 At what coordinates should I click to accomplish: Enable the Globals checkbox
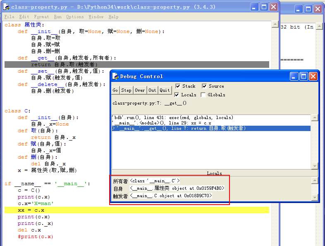pos(204,95)
